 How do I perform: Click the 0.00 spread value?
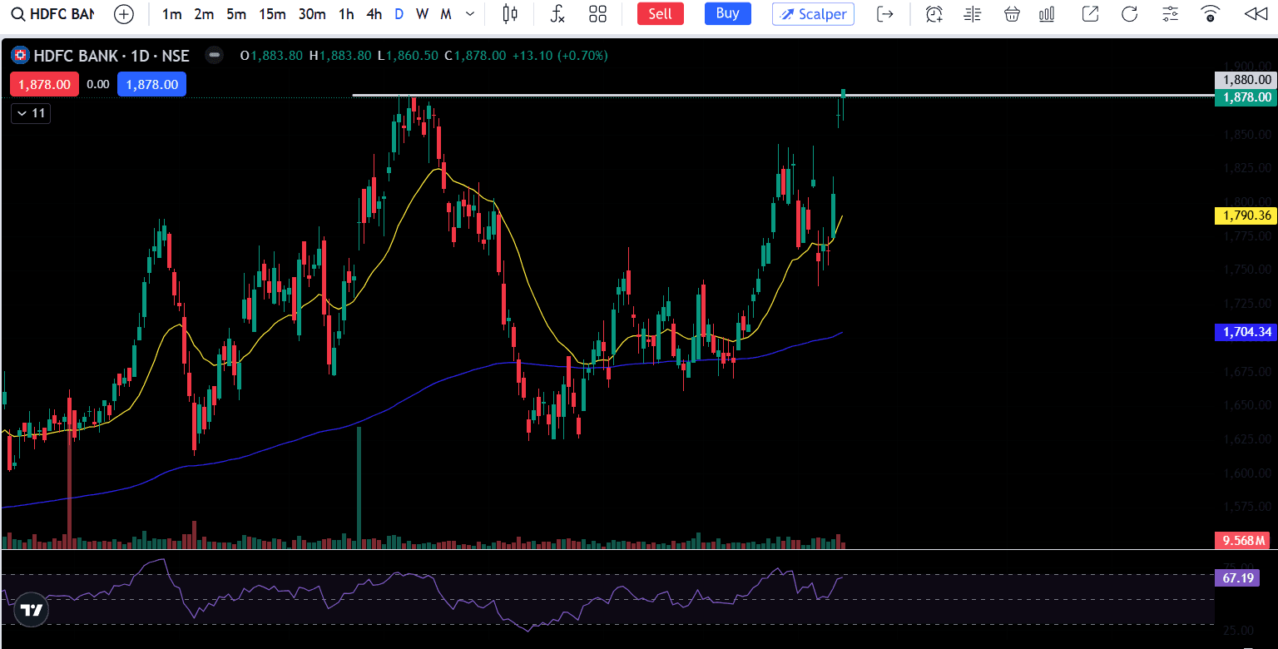point(98,84)
